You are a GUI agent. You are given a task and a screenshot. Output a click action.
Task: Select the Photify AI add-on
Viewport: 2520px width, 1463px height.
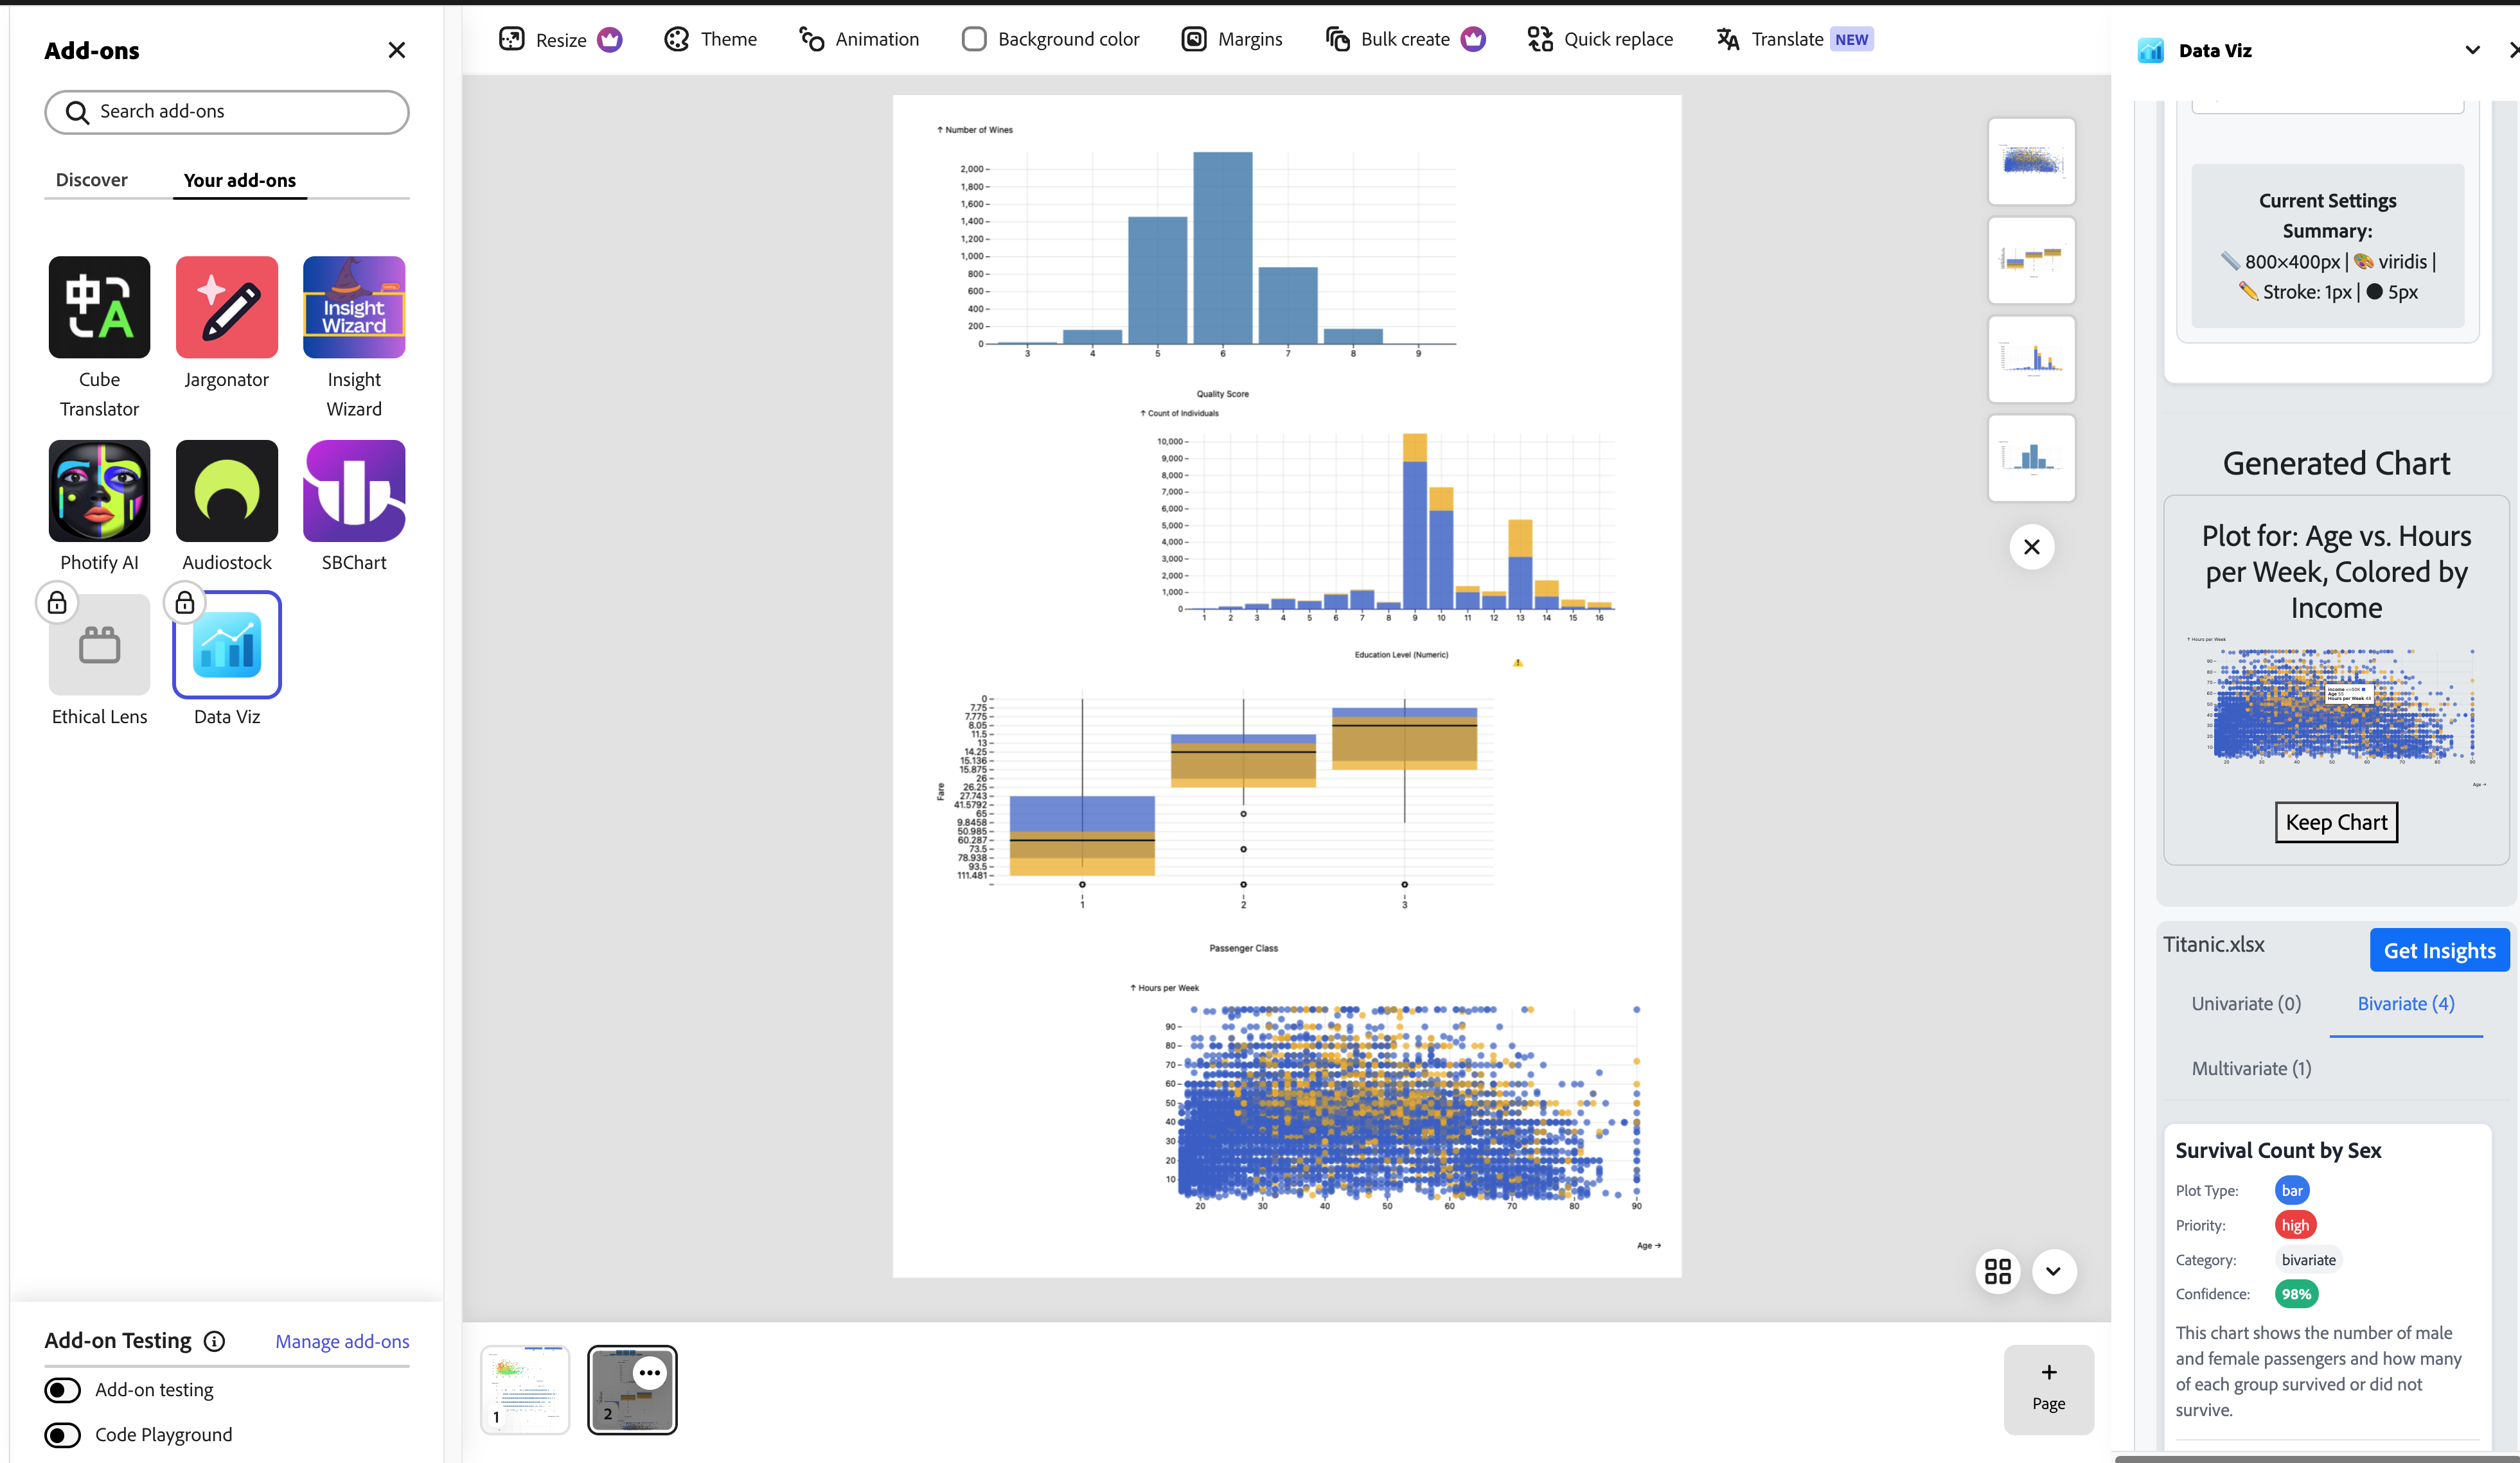(99, 491)
